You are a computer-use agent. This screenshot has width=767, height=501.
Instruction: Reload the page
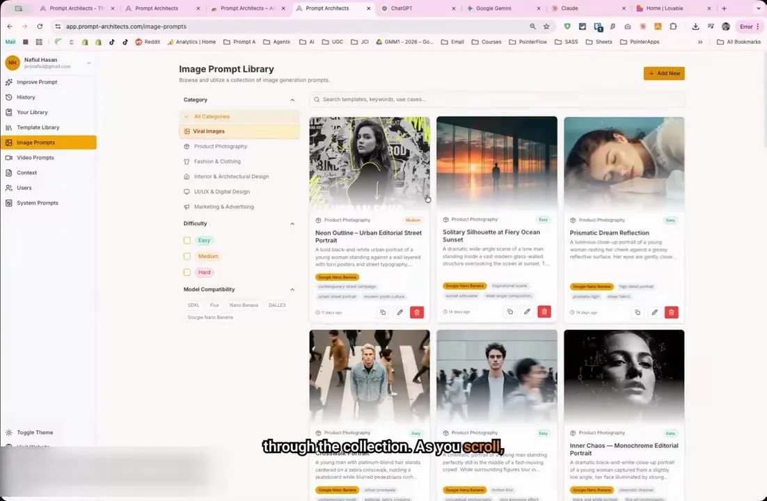point(40,26)
